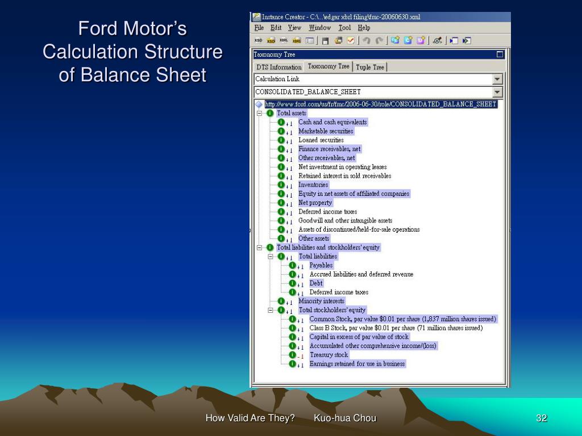
Task: Select the Other assets item
Action: [x=314, y=238]
